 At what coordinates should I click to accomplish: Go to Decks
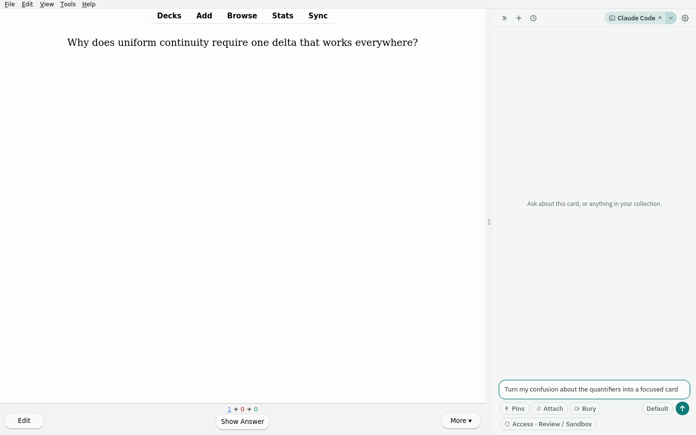tap(169, 15)
